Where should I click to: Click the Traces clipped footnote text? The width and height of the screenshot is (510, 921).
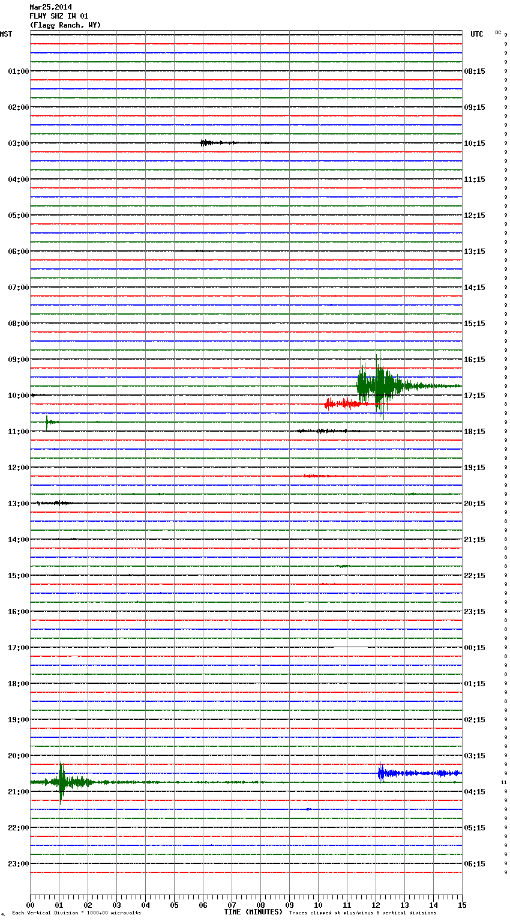point(362,913)
